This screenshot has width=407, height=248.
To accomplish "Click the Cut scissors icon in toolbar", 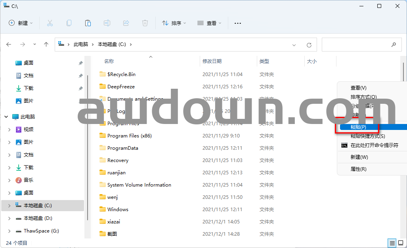I will click(x=50, y=23).
